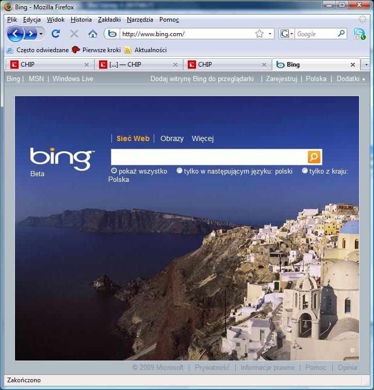Open the Narzędzia menu
The width and height of the screenshot is (374, 390).
(x=140, y=20)
